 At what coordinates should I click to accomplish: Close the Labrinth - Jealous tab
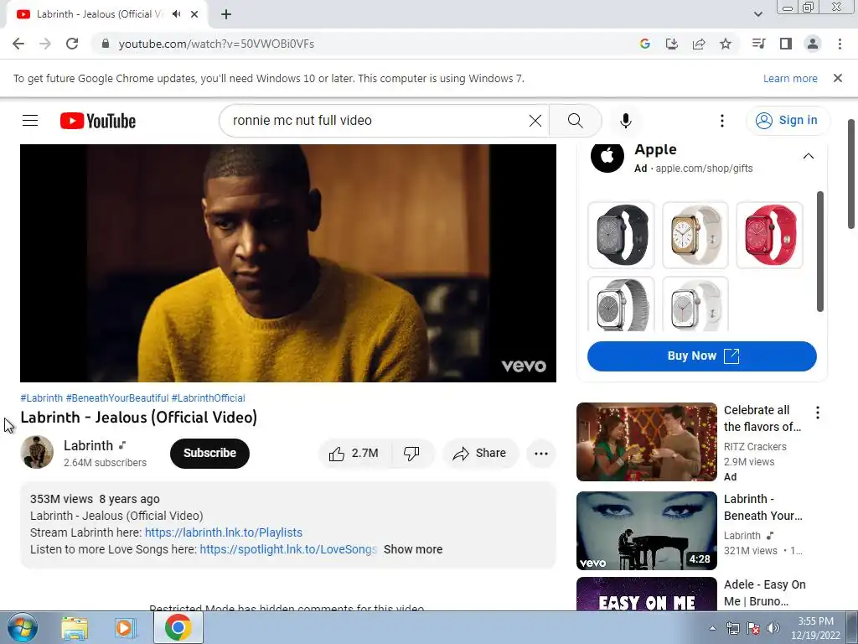194,14
